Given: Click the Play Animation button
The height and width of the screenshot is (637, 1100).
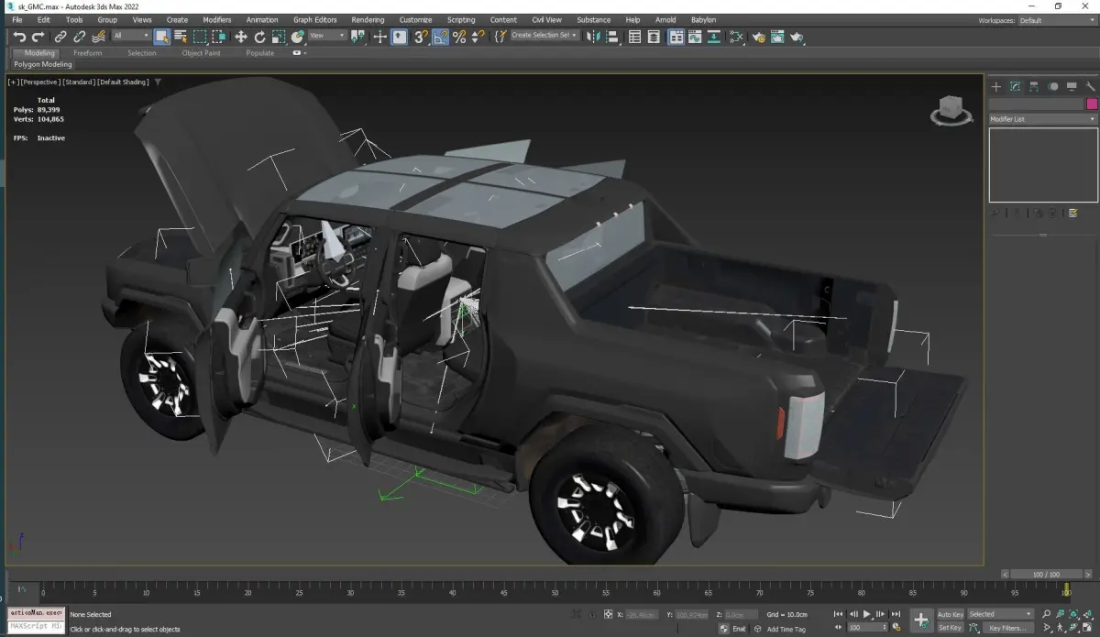Looking at the screenshot, I should [867, 614].
